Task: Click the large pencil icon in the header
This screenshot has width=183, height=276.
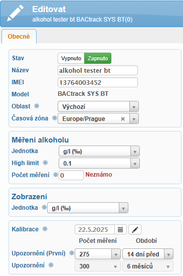Action: pos(15,13)
